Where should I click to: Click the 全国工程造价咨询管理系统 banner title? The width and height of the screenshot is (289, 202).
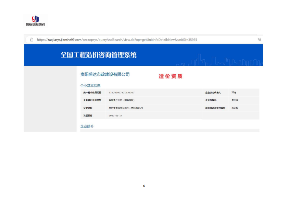[x=99, y=55]
